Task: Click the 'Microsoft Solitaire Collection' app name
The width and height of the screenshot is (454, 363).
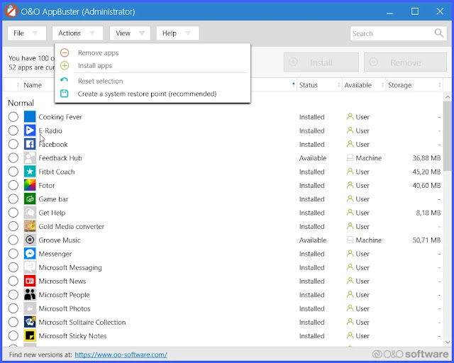Action: coord(82,322)
